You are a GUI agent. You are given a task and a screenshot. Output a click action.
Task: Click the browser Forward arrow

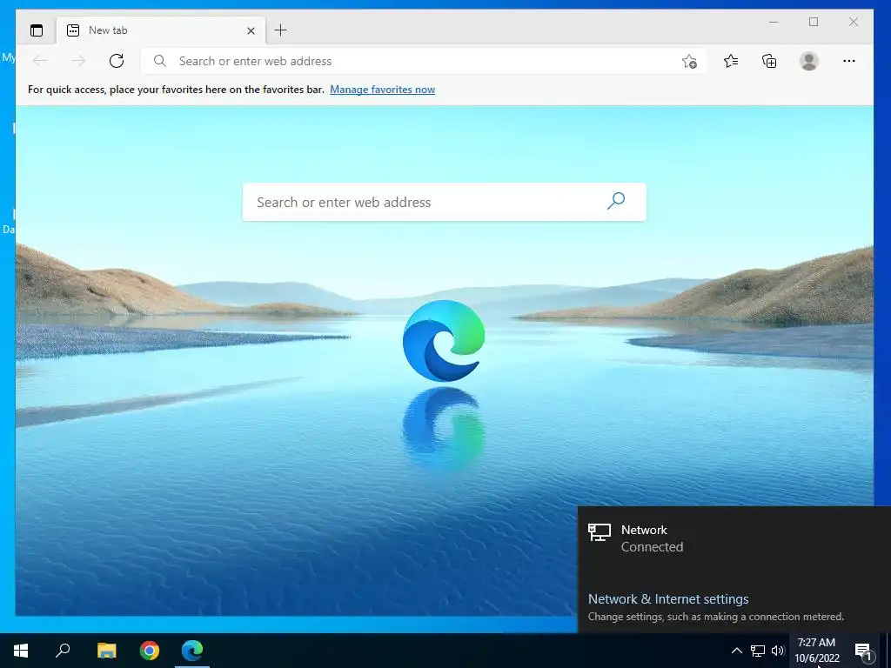click(x=78, y=61)
